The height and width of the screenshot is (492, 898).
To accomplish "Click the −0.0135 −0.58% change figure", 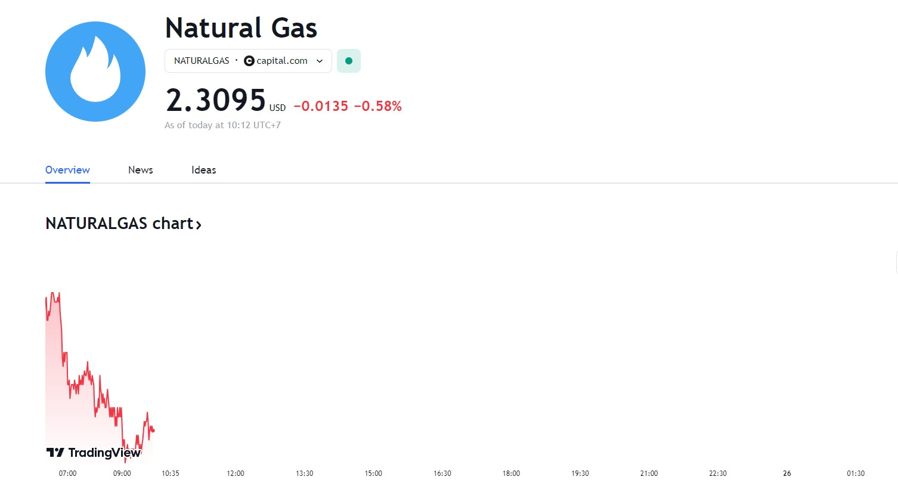I will pos(348,106).
